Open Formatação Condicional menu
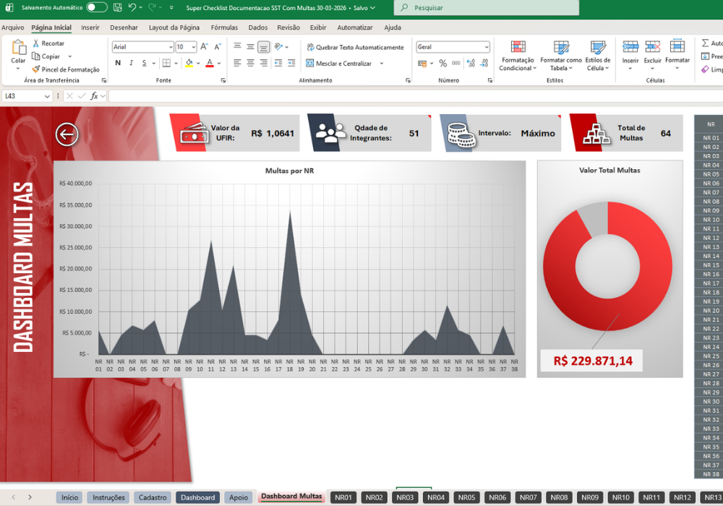 pos(518,56)
